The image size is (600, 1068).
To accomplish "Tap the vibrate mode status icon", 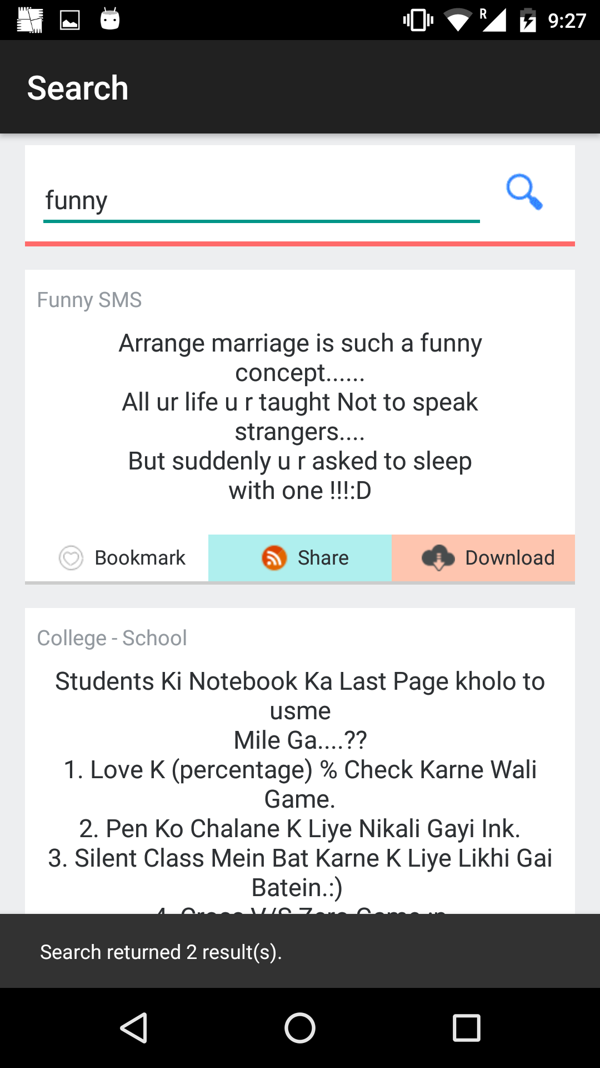I will 418,21.
